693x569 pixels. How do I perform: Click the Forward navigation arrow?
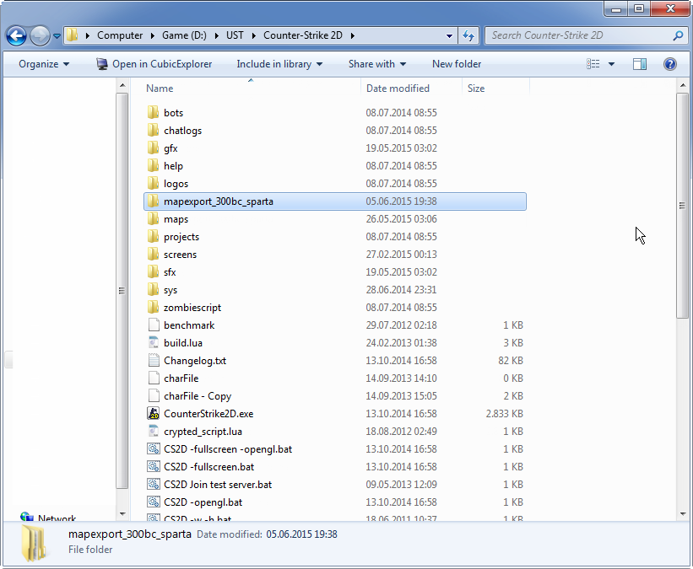pyautogui.click(x=40, y=35)
